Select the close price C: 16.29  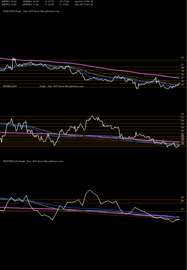pos(50,4)
